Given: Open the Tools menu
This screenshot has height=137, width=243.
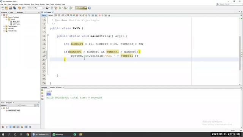Looking at the screenshot, I should click(52, 4).
